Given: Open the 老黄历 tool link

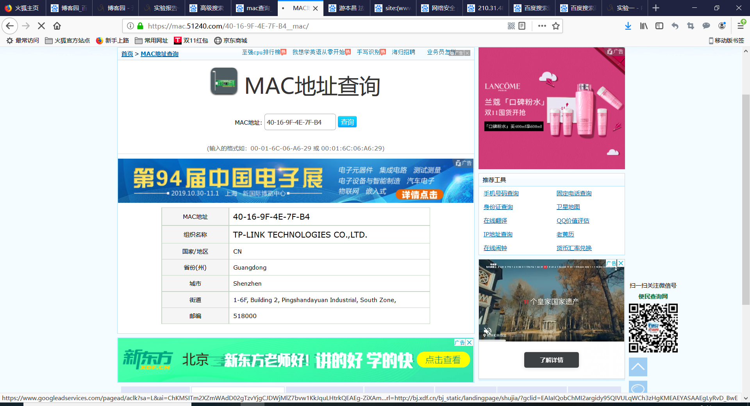Looking at the screenshot, I should click(x=565, y=234).
